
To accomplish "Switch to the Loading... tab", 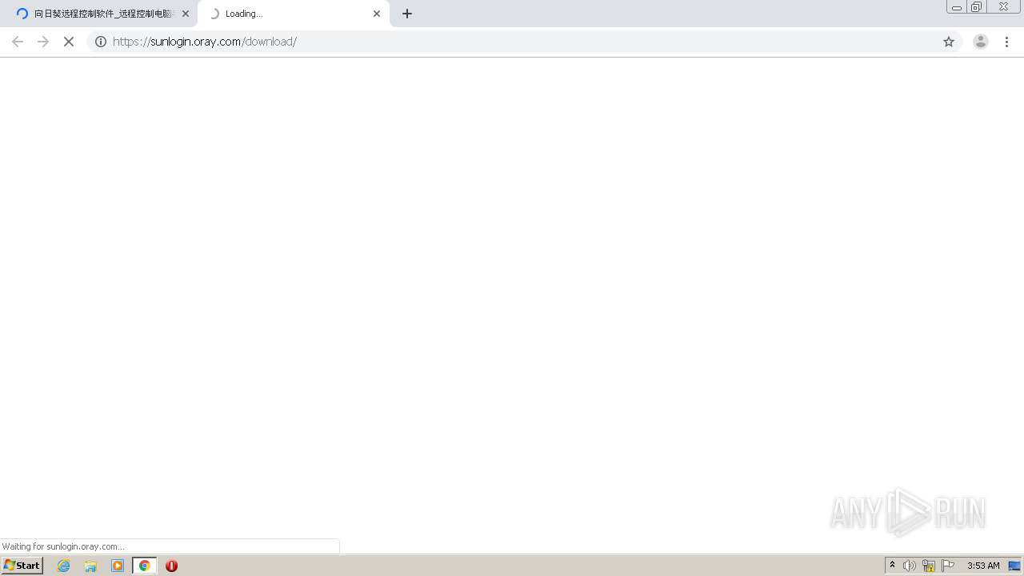I will pos(293,14).
